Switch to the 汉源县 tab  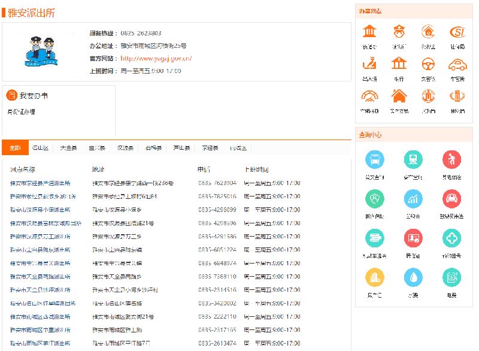click(125, 148)
